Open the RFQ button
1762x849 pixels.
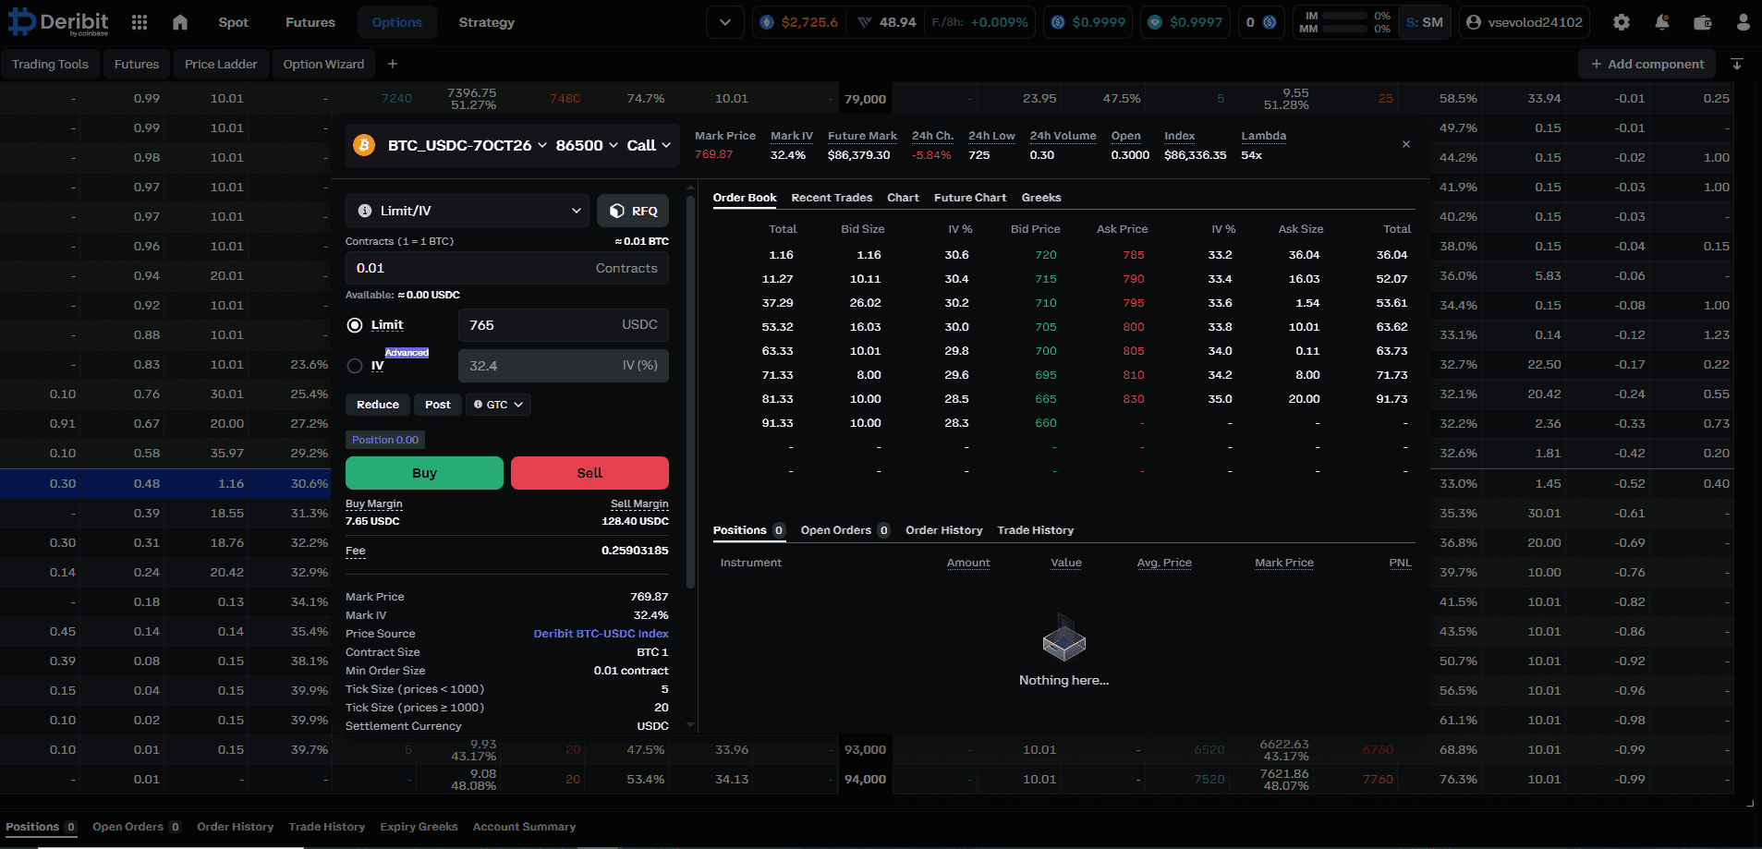click(x=633, y=211)
